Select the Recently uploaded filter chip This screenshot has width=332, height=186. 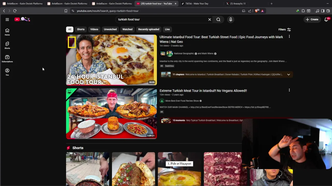coord(149,29)
